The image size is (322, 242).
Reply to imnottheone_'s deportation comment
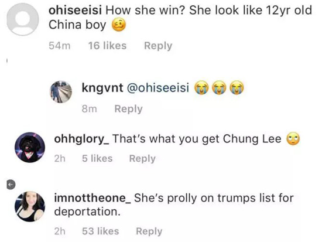[149, 231]
